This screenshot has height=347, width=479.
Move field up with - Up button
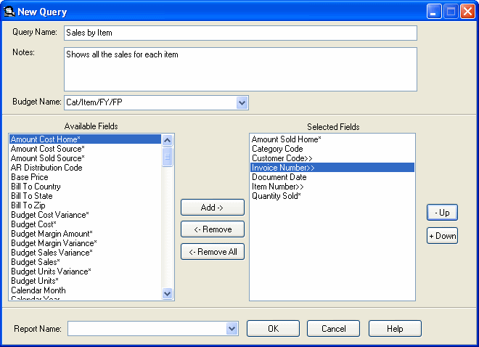pos(442,213)
